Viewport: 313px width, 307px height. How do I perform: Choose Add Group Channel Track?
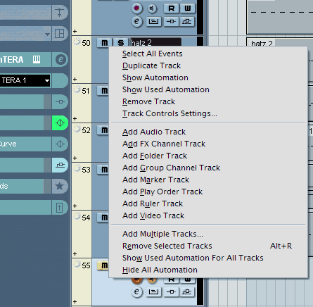(171, 168)
